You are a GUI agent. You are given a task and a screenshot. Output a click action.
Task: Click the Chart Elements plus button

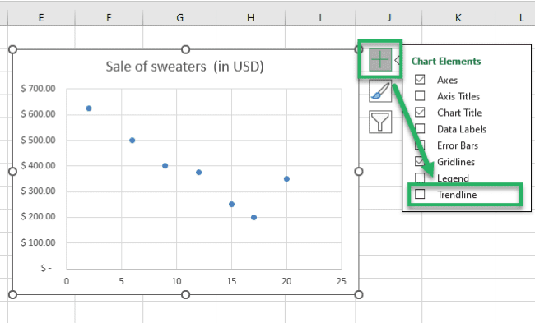tap(380, 60)
